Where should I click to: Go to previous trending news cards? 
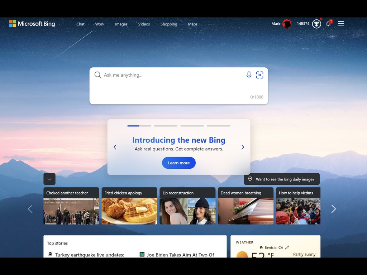(30, 209)
